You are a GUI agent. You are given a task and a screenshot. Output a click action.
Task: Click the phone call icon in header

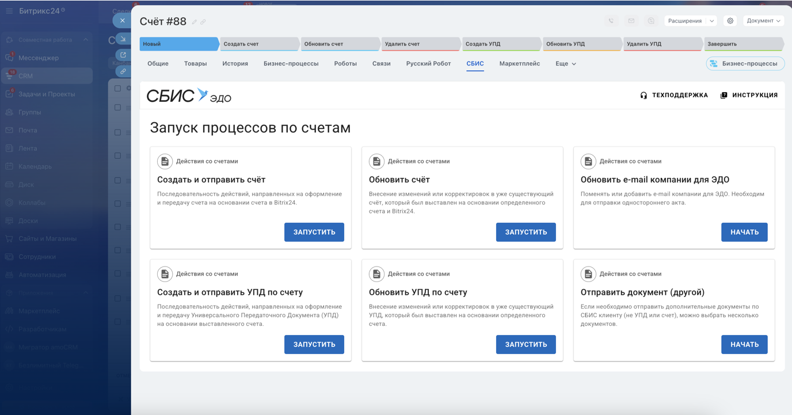click(x=611, y=21)
